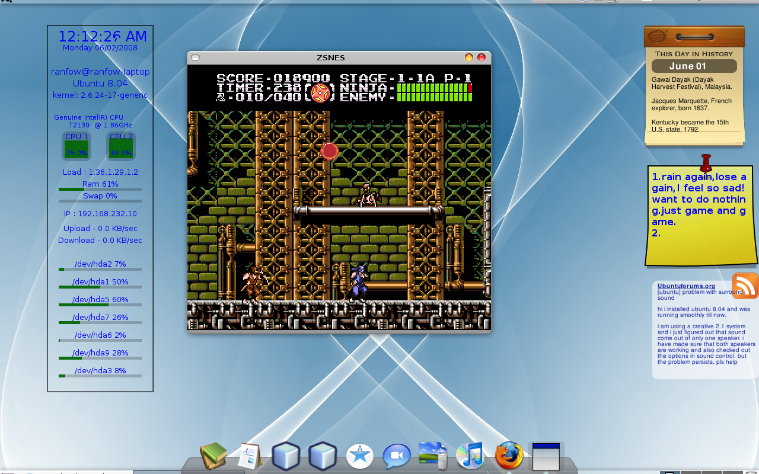Click the /dev/hda5 60% disk bar
The width and height of the screenshot is (759, 474).
click(100, 305)
